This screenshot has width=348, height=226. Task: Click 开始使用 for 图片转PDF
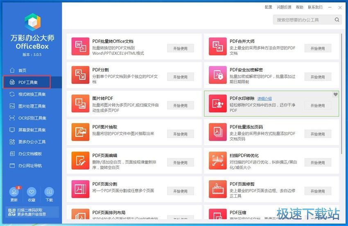181,105
